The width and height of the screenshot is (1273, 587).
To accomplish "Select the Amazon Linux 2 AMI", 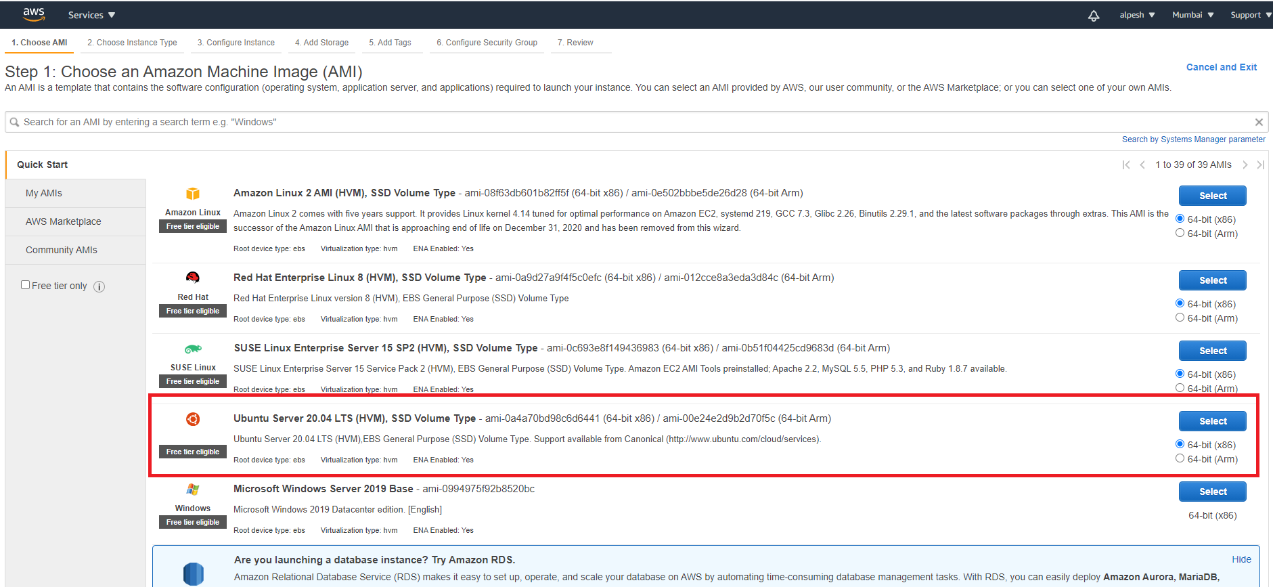I will pos(1213,196).
